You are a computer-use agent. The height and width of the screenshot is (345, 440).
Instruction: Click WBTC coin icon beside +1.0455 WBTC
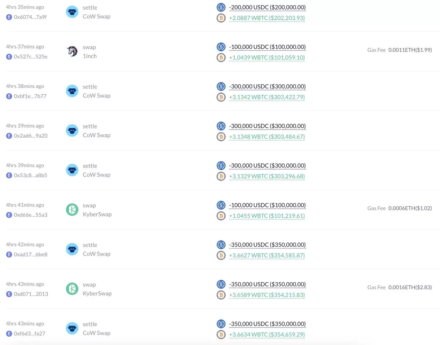coord(221,216)
